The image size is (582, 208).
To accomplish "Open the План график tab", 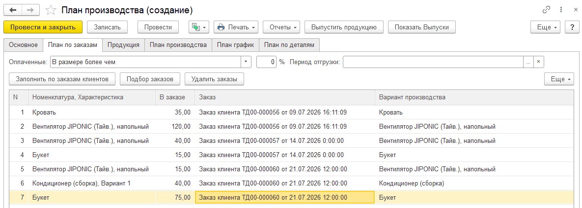I will (x=235, y=45).
